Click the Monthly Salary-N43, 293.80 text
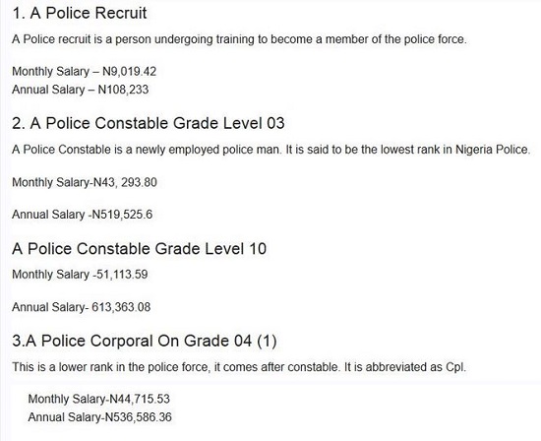The width and height of the screenshot is (541, 441). pyautogui.click(x=85, y=182)
